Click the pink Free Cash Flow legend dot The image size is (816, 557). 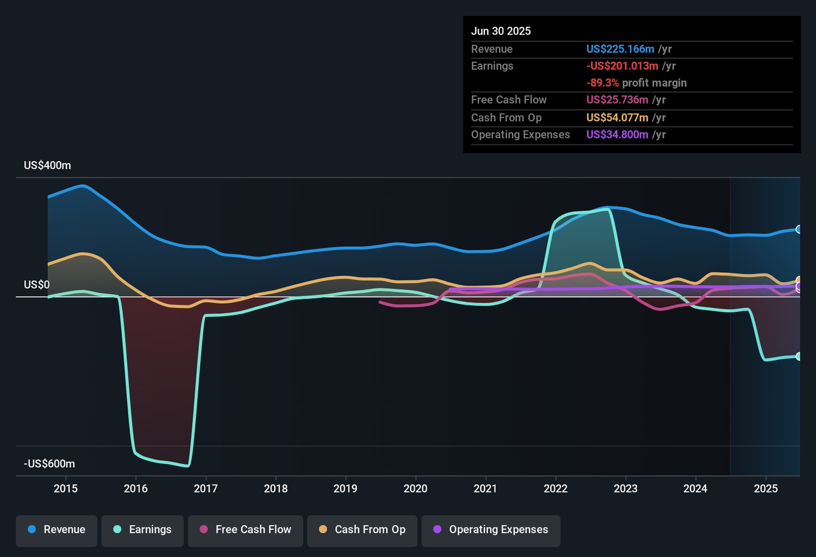204,529
